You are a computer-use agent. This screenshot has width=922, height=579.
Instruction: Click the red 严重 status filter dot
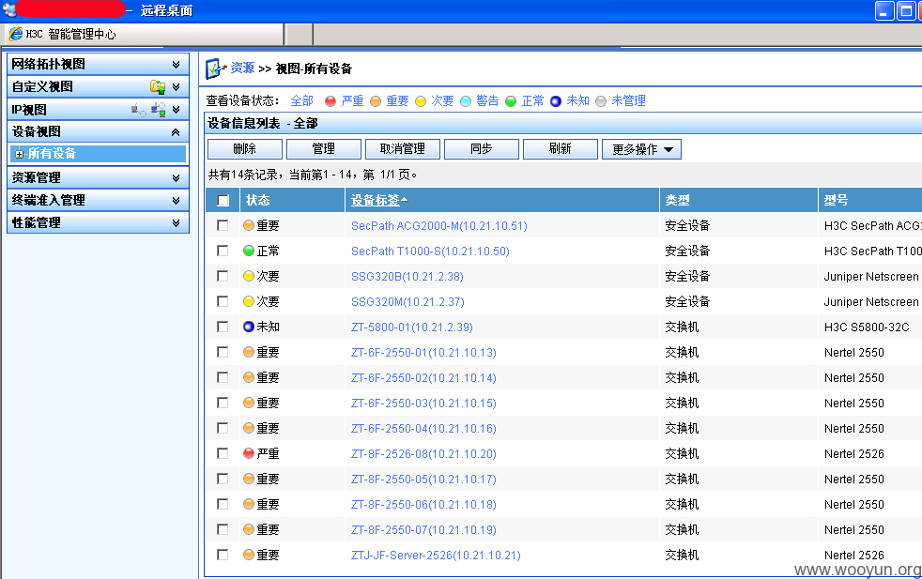click(330, 101)
